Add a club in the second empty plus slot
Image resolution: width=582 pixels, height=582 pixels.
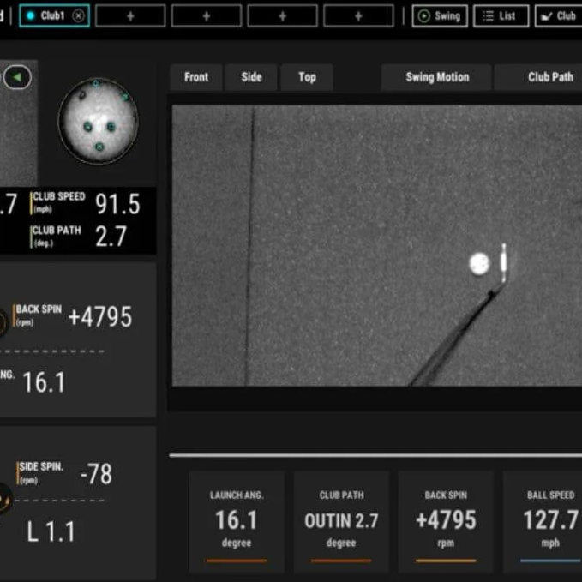207,15
